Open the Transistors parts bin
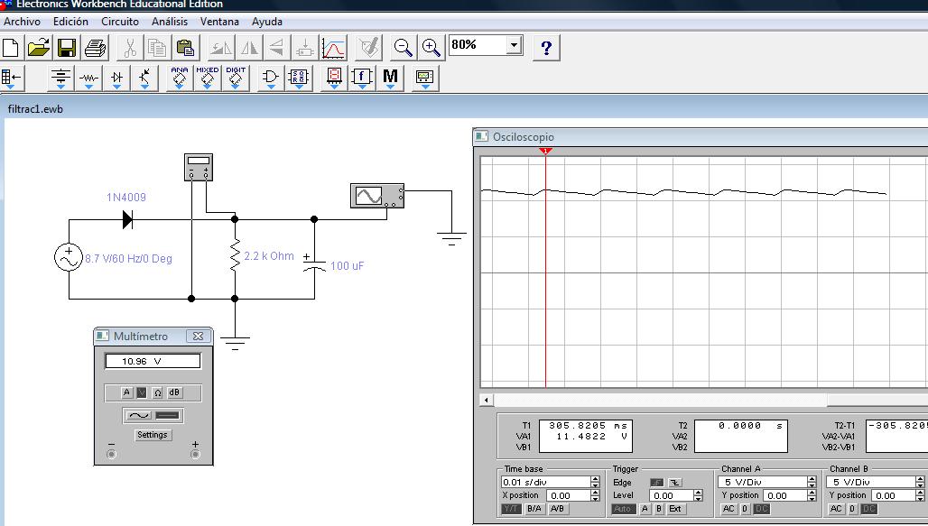 coord(144,78)
